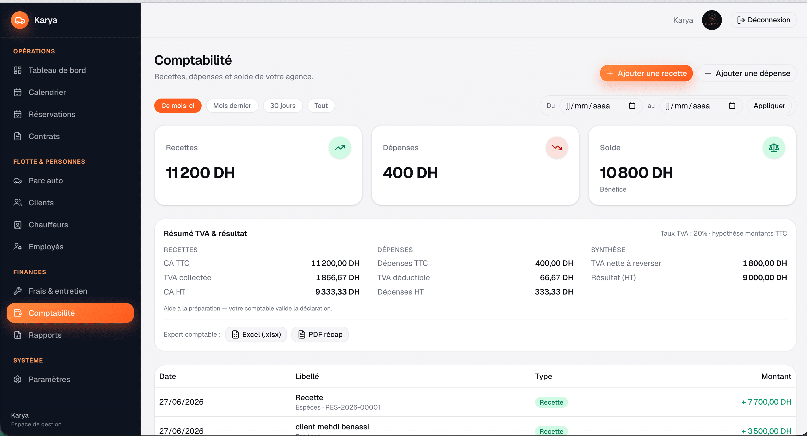
Task: Click the plus icon on Ajouter une recette
Action: [x=610, y=73]
